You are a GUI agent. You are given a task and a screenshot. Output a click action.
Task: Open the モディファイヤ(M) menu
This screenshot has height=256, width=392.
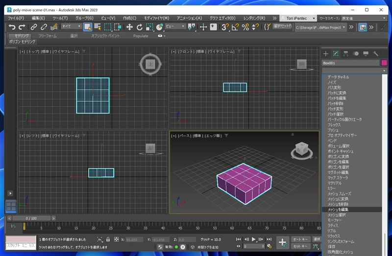(x=156, y=18)
